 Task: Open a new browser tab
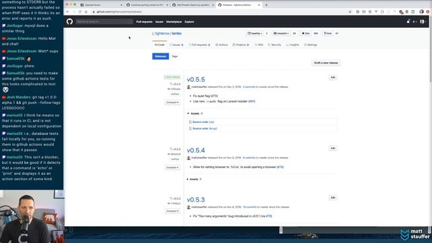pyautogui.click(x=266, y=5)
